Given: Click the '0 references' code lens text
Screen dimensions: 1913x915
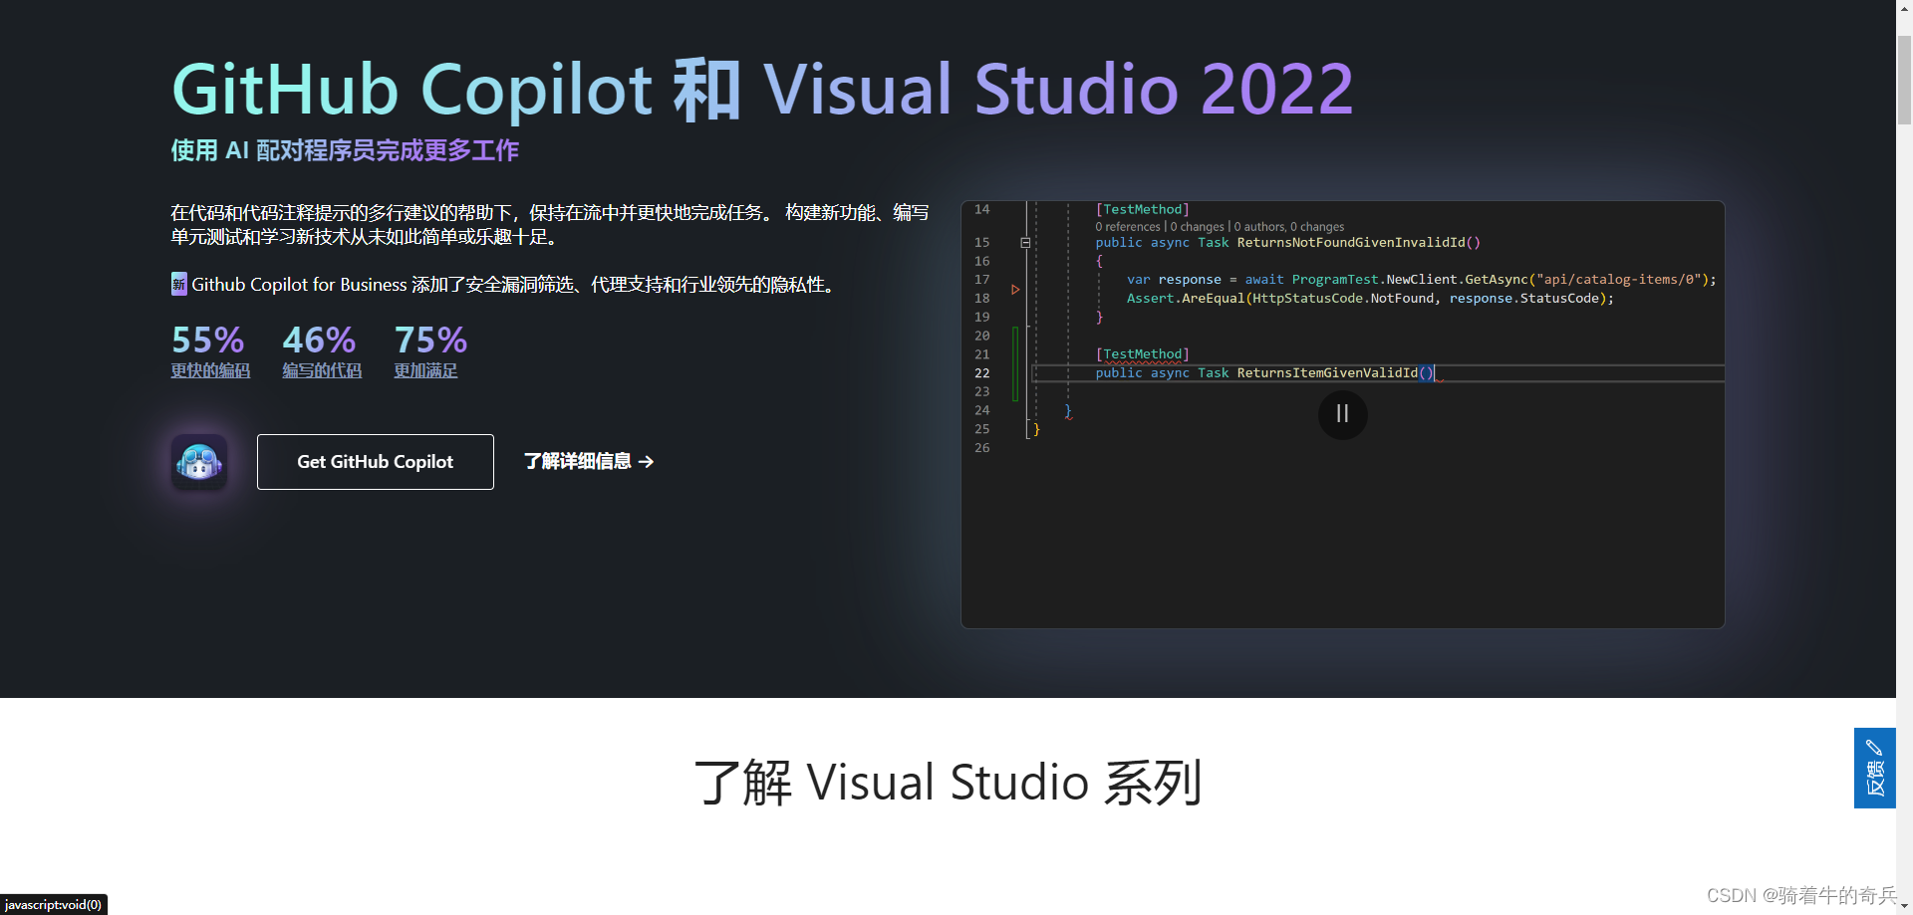Looking at the screenshot, I should [1128, 227].
